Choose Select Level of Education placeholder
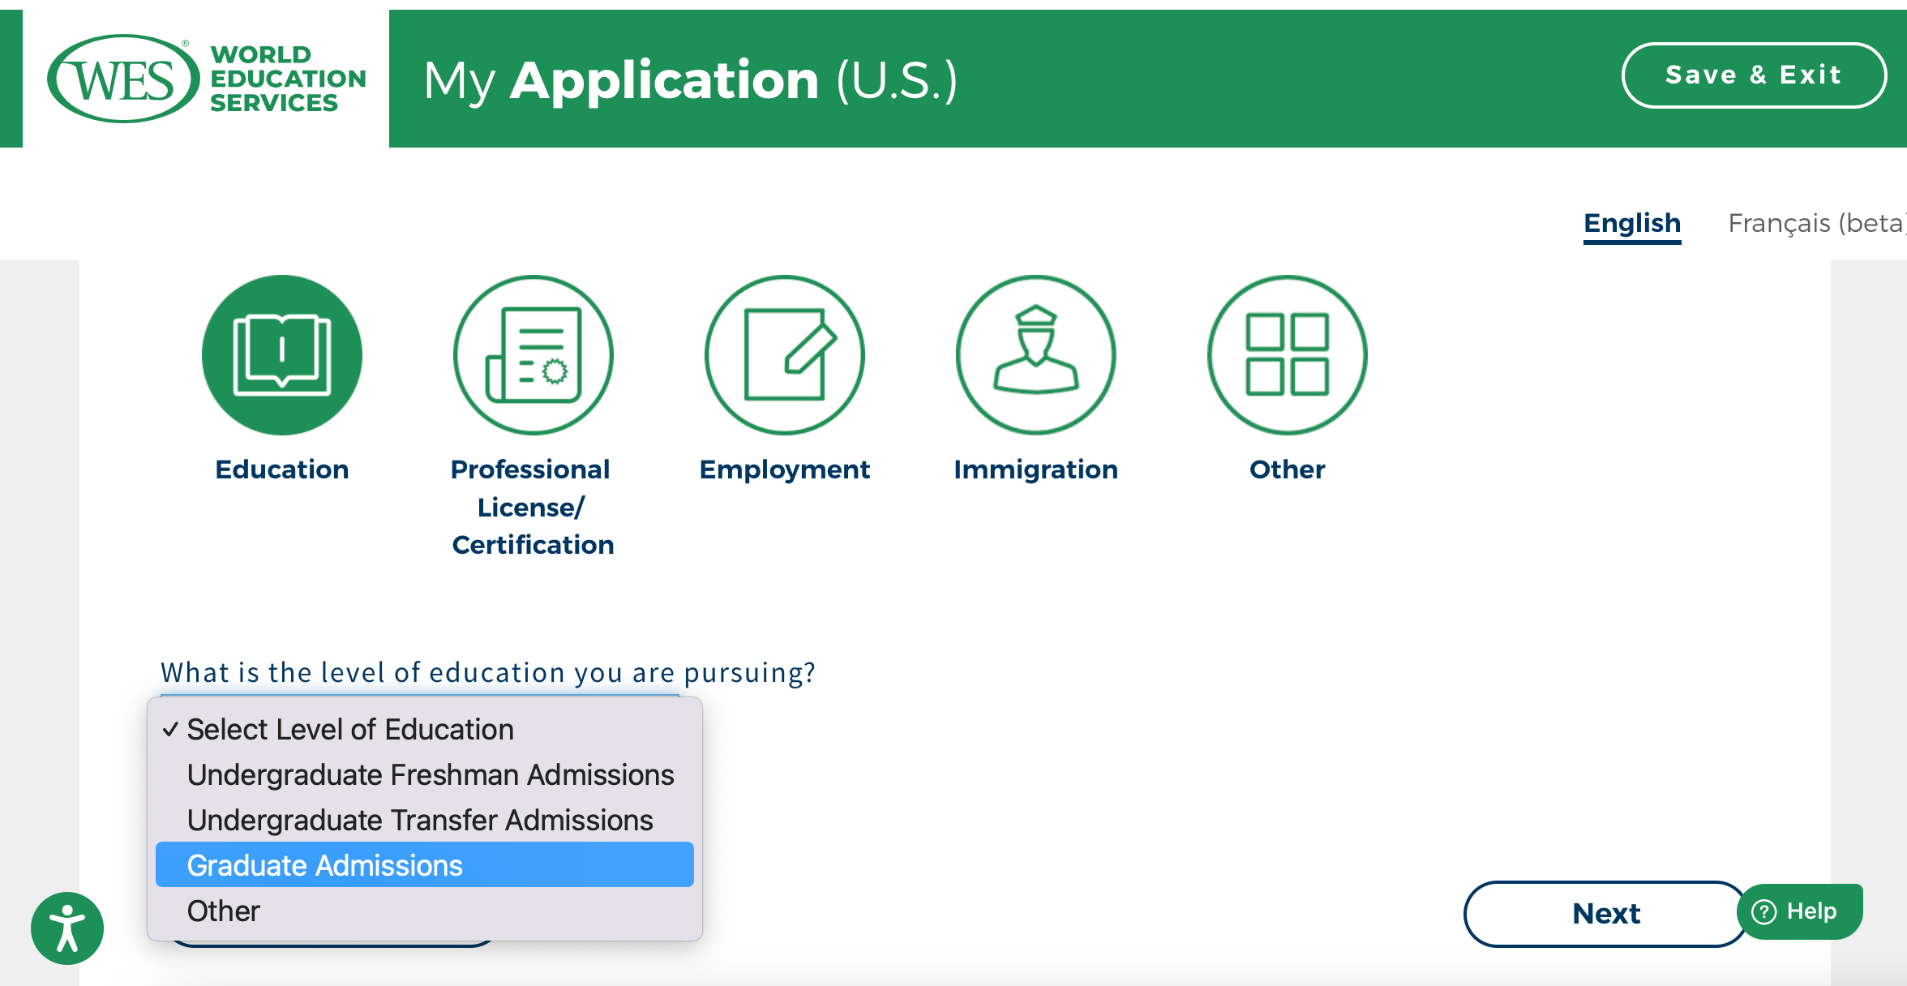Image resolution: width=1907 pixels, height=986 pixels. coord(349,729)
